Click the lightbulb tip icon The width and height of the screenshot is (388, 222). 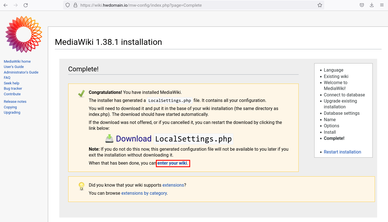pyautogui.click(x=81, y=186)
